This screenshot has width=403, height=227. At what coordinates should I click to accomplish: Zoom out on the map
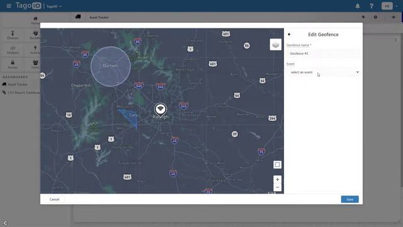277,187
